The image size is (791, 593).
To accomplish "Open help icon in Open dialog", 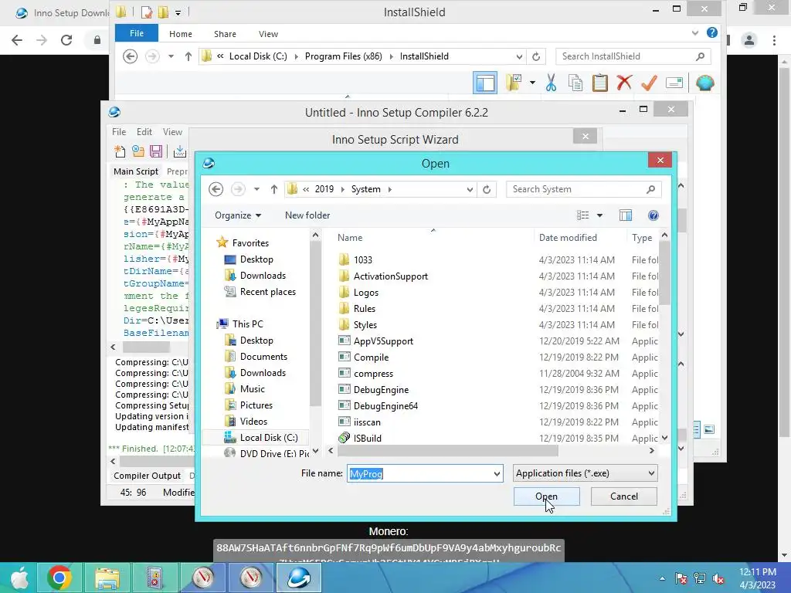I will pyautogui.click(x=654, y=215).
